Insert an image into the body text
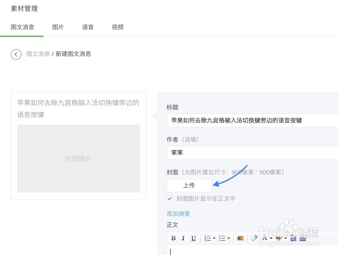The width and height of the screenshot is (338, 255). pyautogui.click(x=240, y=238)
